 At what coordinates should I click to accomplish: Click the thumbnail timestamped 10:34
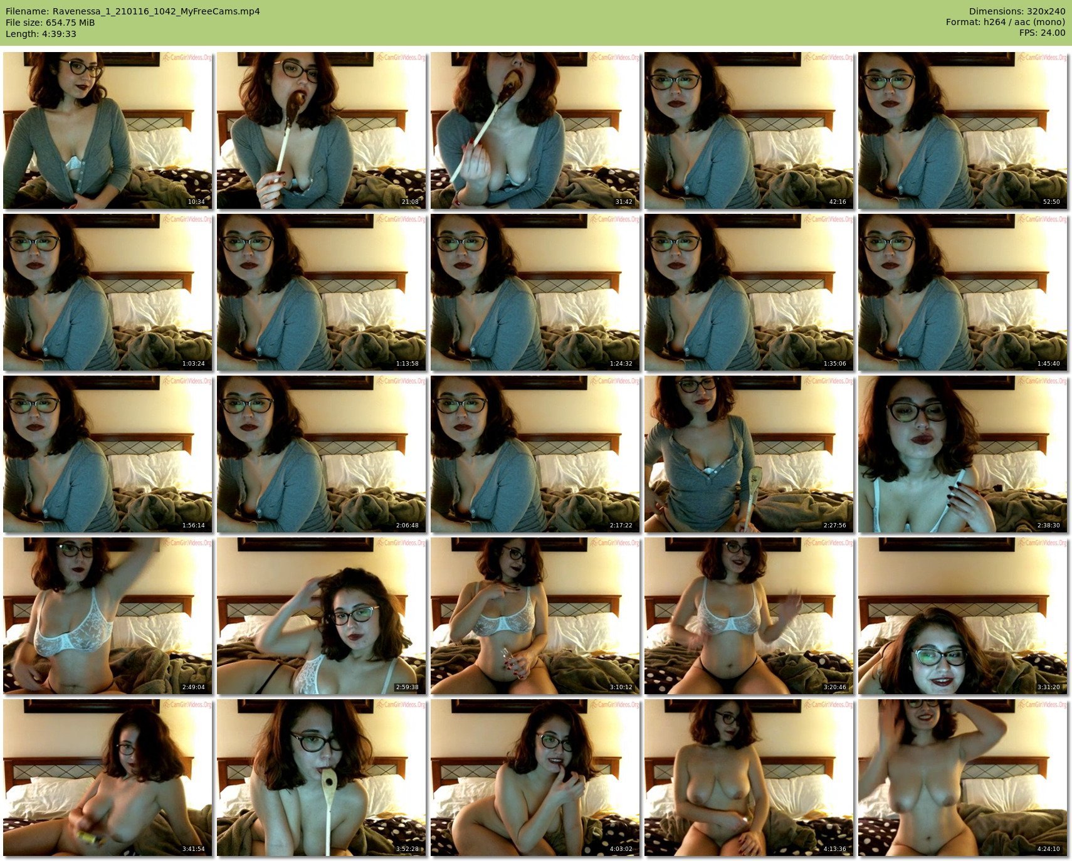(x=107, y=130)
